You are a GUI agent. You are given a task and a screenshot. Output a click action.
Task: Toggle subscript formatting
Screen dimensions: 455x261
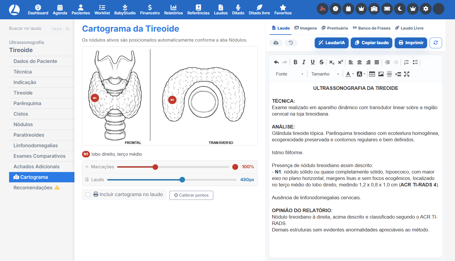pos(331,62)
